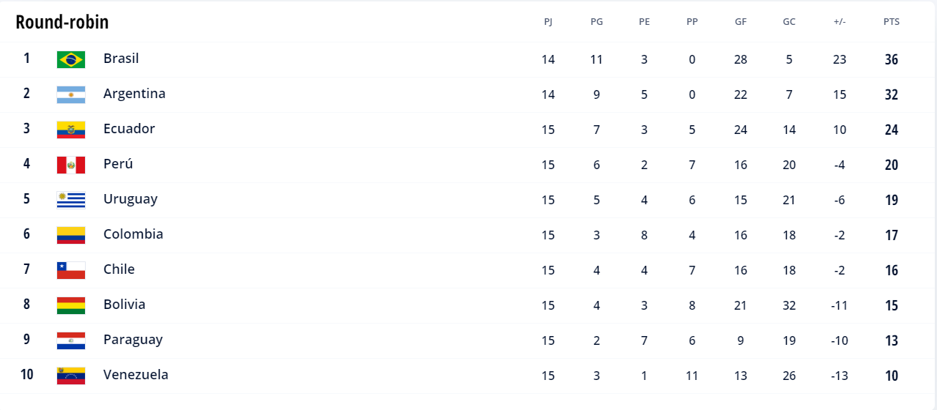Image resolution: width=937 pixels, height=410 pixels.
Task: Click the Ecuador flag icon
Action: coord(71,130)
